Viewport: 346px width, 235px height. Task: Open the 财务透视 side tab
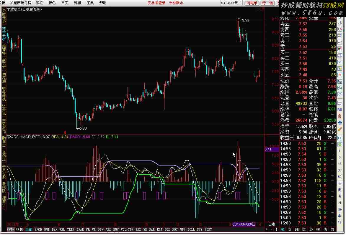point(4,94)
